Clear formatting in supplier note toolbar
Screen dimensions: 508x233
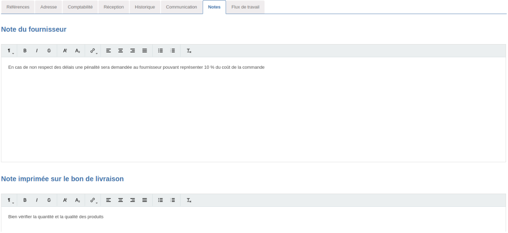click(189, 51)
